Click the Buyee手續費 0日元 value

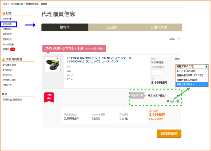point(96,119)
